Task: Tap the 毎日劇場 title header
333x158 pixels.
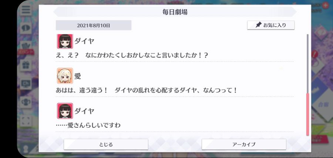Action: 175,12
